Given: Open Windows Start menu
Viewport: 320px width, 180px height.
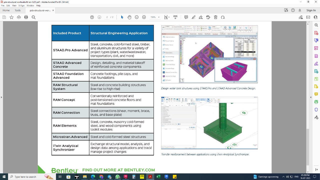Looking at the screenshot, I should coord(4,177).
